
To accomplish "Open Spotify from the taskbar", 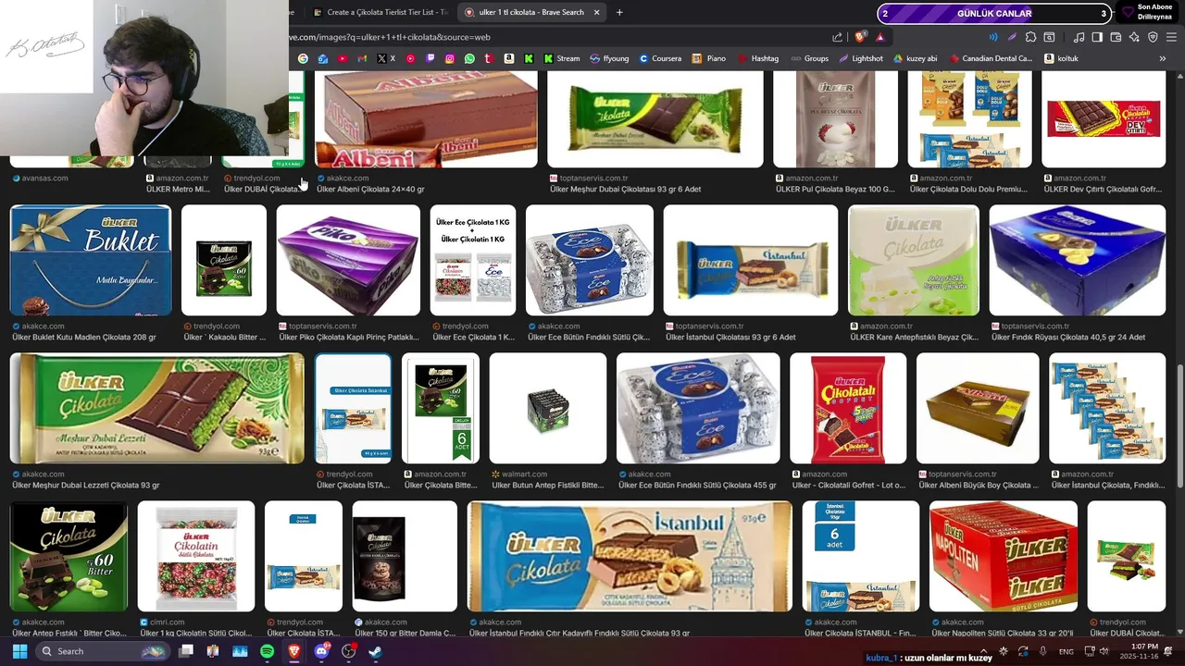I will (x=267, y=651).
